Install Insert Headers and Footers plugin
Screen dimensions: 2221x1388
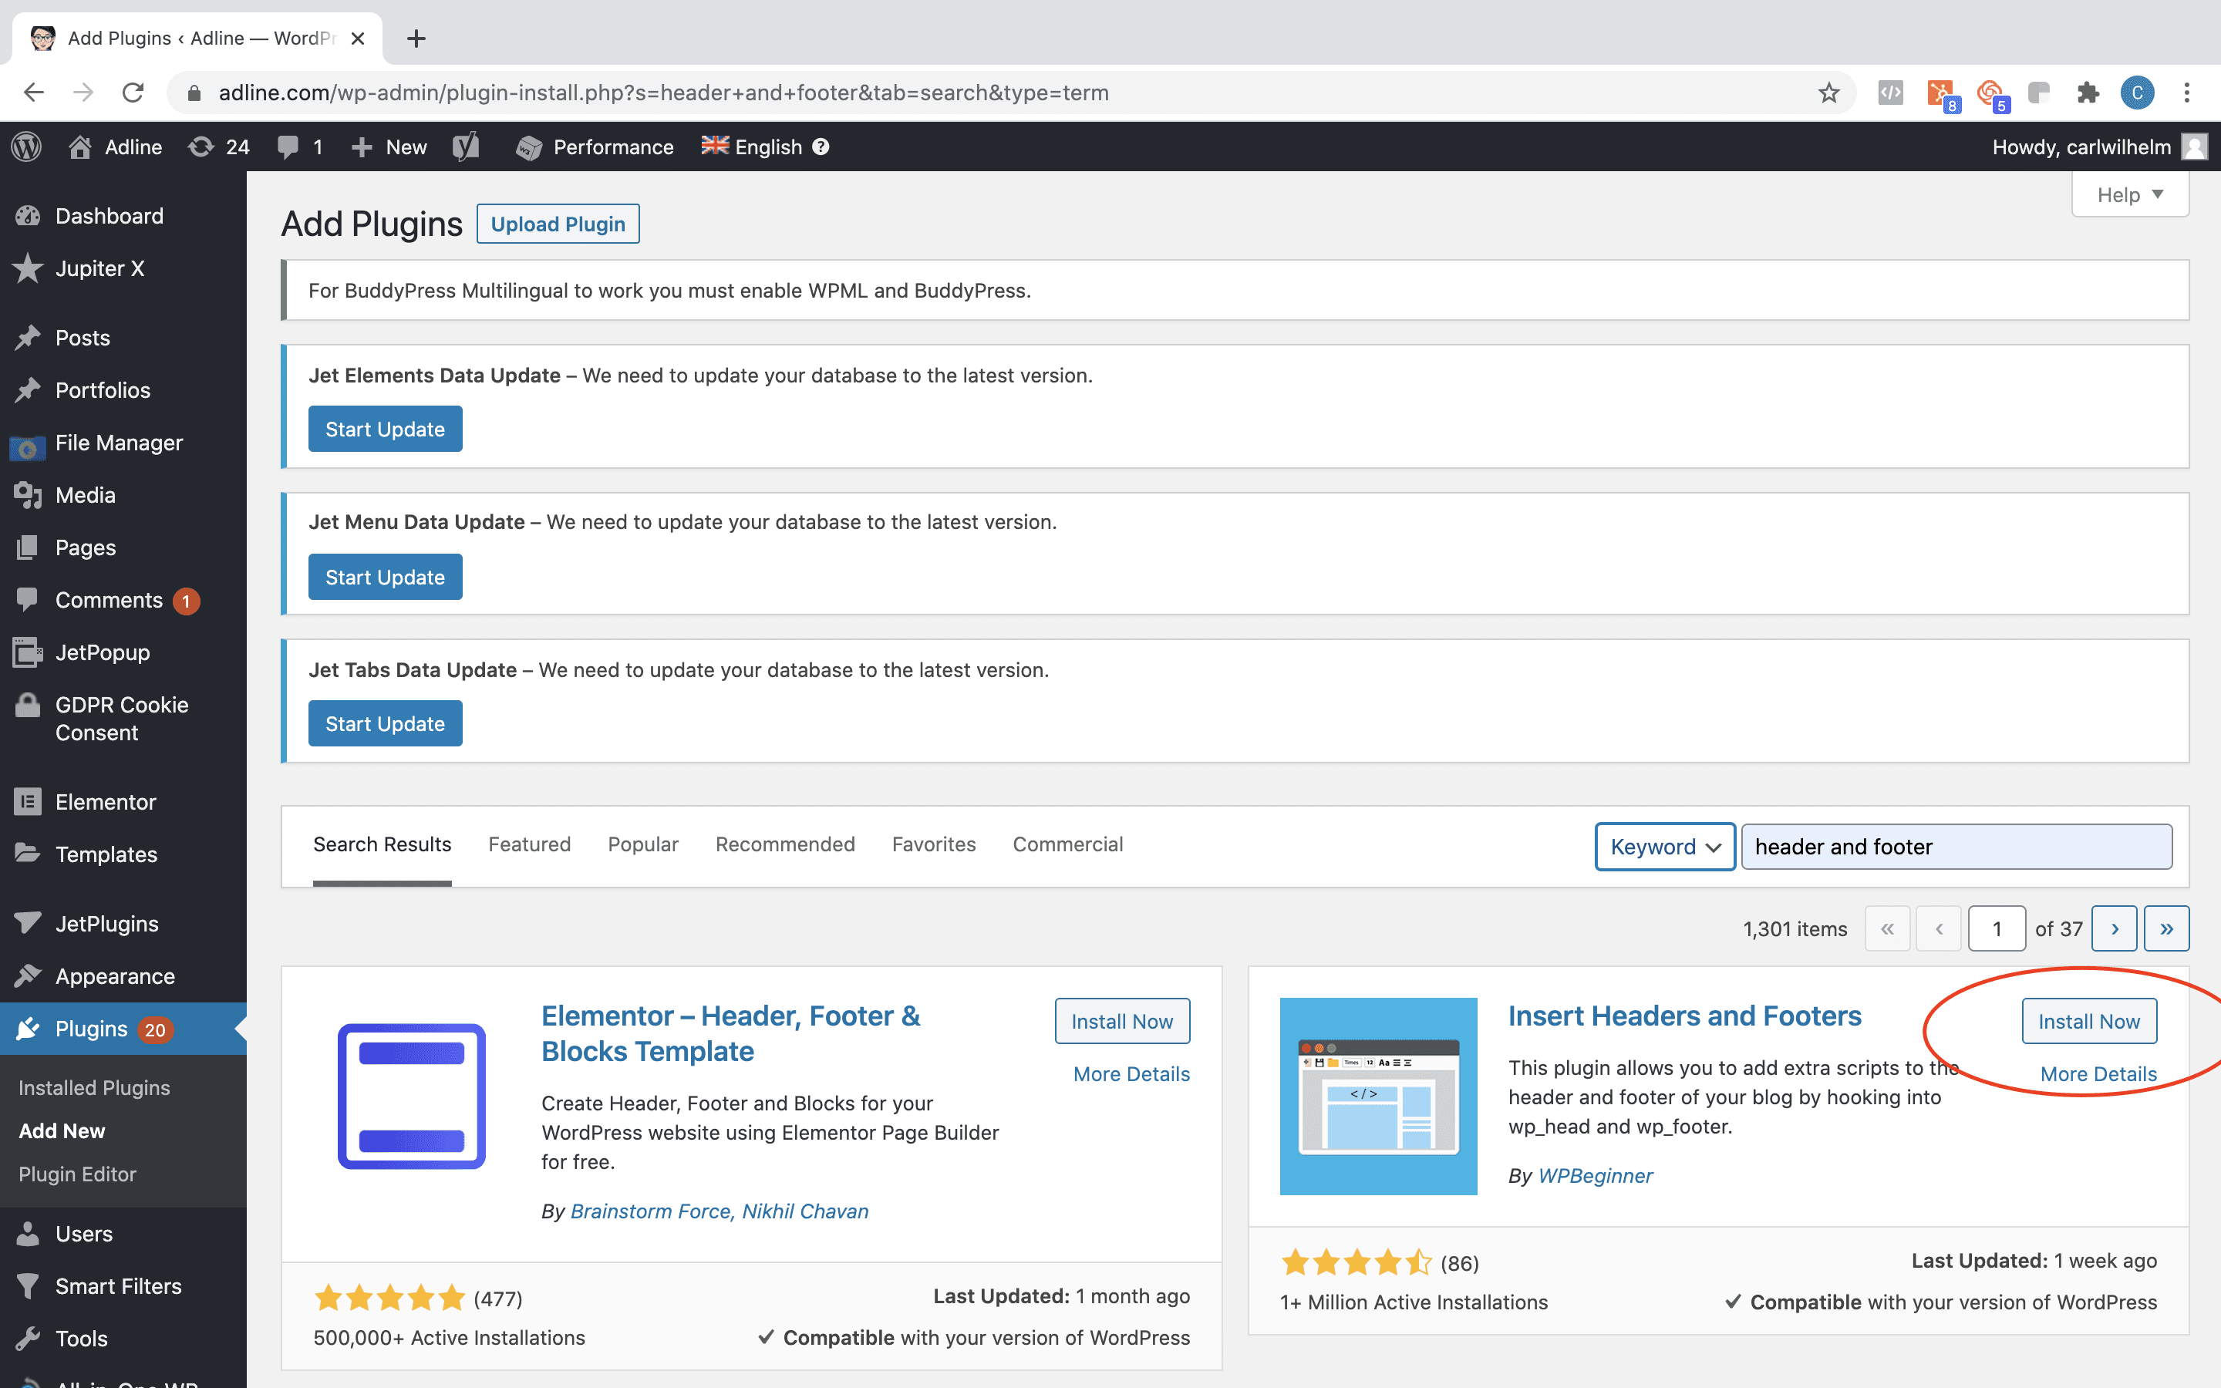coord(2089,1021)
